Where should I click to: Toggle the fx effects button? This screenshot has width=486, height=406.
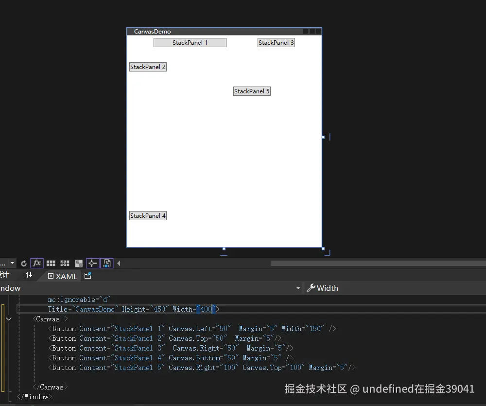[36, 264]
